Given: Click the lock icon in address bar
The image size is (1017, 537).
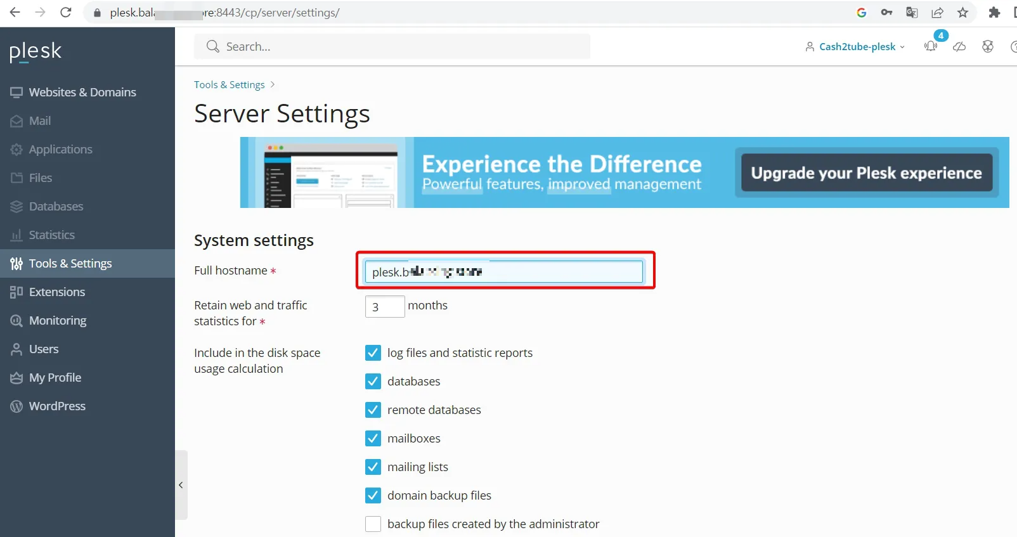Looking at the screenshot, I should (97, 13).
